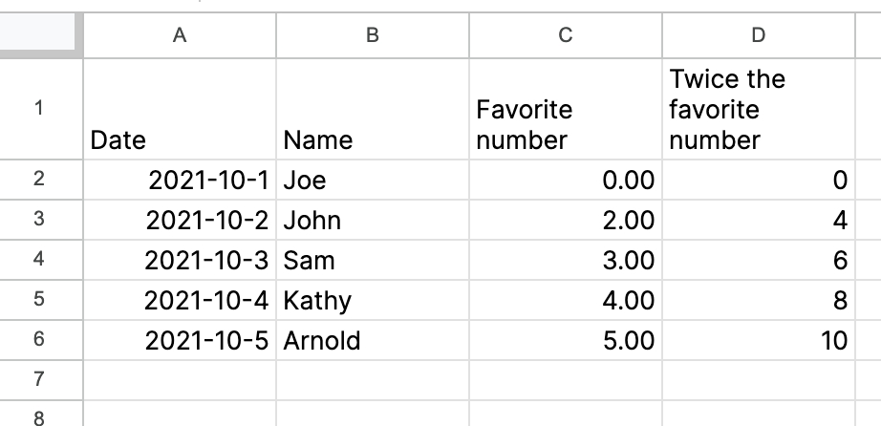
Task: Select Kathy's favorite number 4.00
Action: point(565,300)
